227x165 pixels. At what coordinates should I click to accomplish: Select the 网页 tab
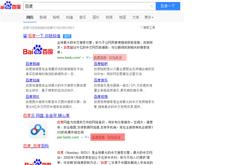30,17
